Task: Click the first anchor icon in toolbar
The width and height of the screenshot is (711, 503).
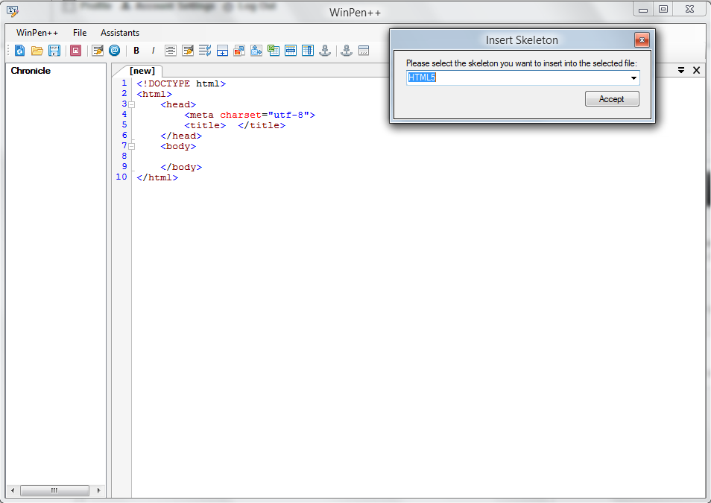Action: (324, 51)
